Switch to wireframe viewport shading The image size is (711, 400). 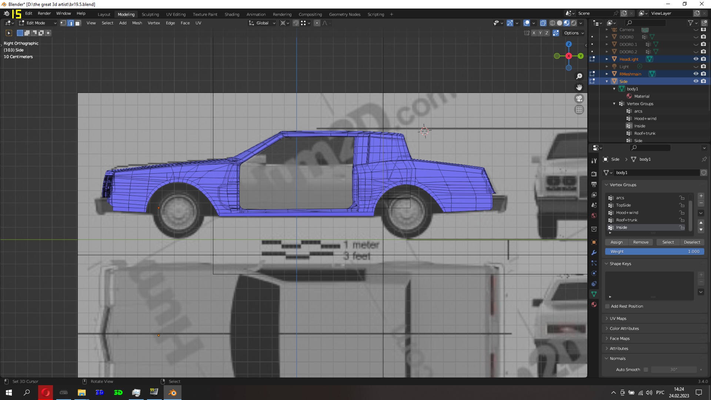tap(552, 23)
